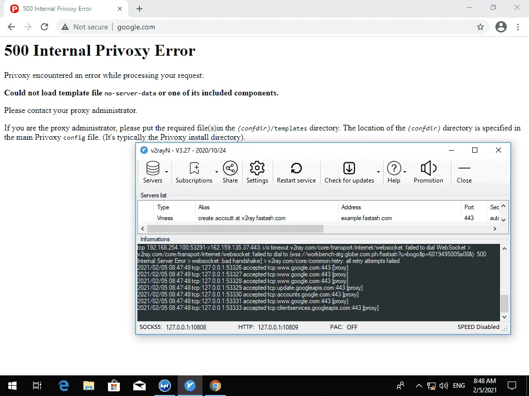Open File Explorer from taskbar
The width and height of the screenshot is (529, 396).
point(89,386)
